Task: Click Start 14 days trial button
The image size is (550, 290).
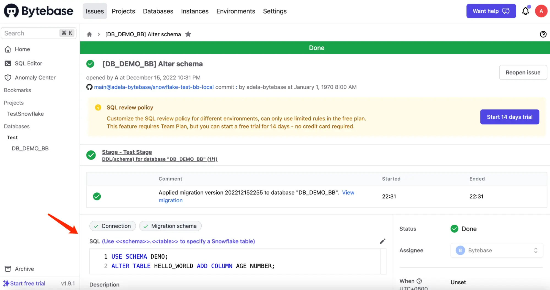Action: coord(510,117)
